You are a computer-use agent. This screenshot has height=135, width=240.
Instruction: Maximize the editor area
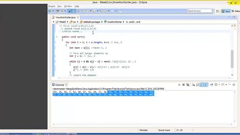[x=234, y=17]
